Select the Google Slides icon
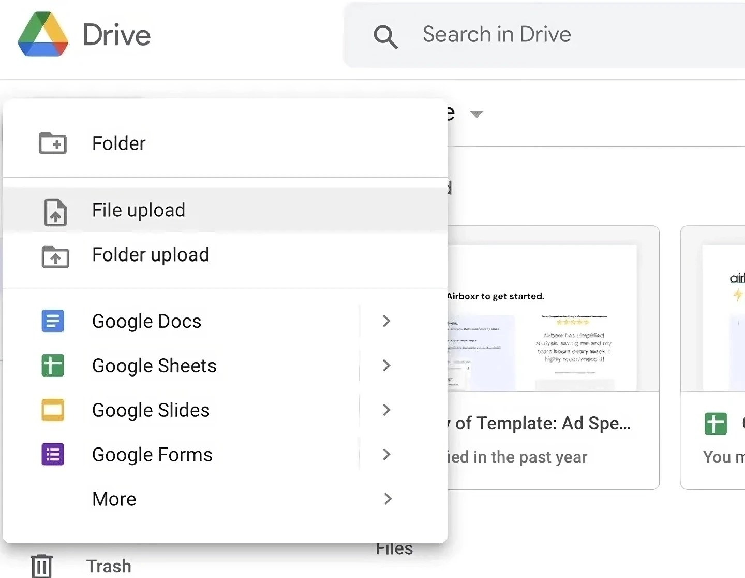 tap(52, 410)
